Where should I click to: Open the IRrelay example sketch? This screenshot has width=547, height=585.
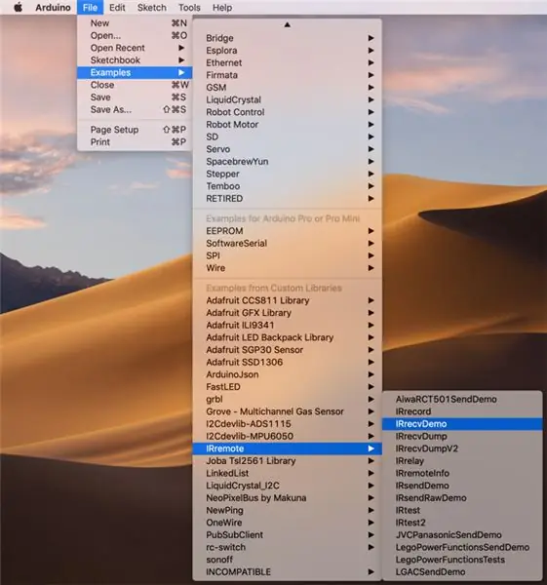point(462,461)
